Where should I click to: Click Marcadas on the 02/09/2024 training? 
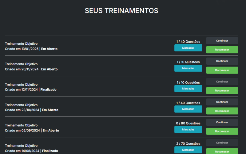pyautogui.click(x=188, y=129)
